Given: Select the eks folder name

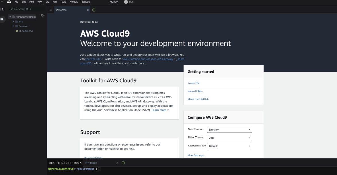Looking at the screenshot, I should tap(21, 22).
